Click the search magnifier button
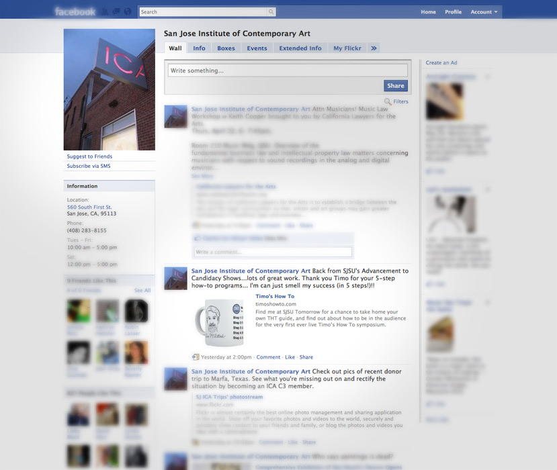Screen dimensions: 557x470 click(271, 12)
